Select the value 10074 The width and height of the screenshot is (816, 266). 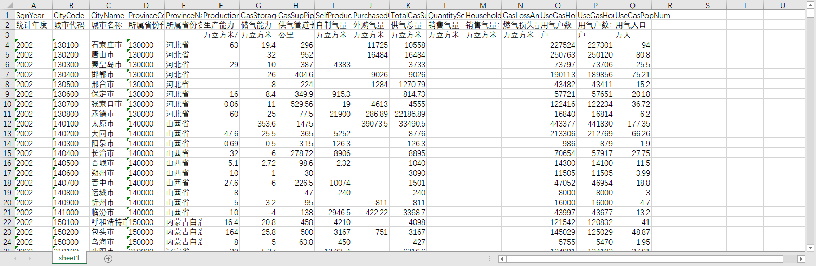tap(333, 183)
